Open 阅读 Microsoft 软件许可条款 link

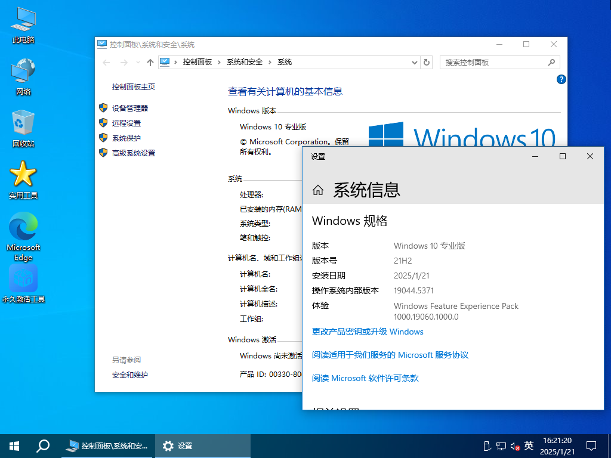tap(365, 378)
